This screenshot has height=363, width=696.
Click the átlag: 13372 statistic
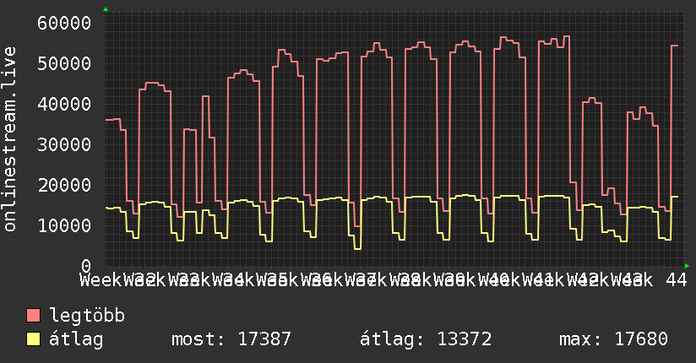tap(426, 339)
